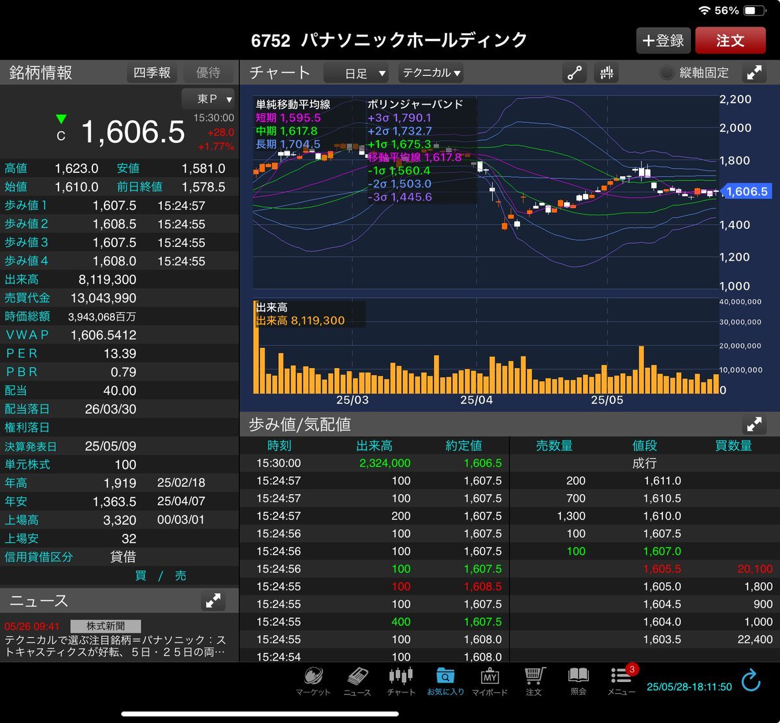Refresh the quote data
This screenshot has height=723, width=780.
tap(751, 681)
